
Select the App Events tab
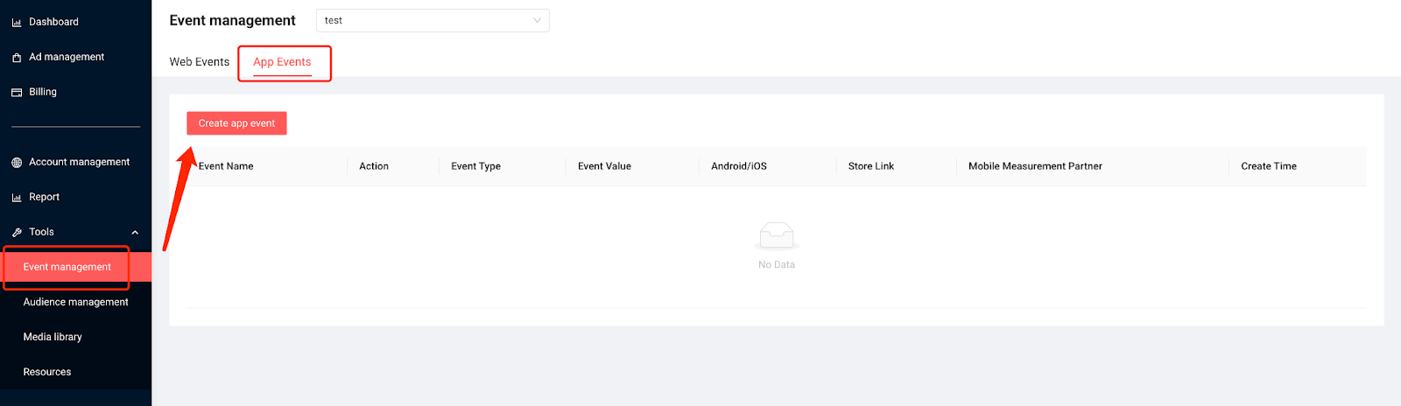(282, 62)
